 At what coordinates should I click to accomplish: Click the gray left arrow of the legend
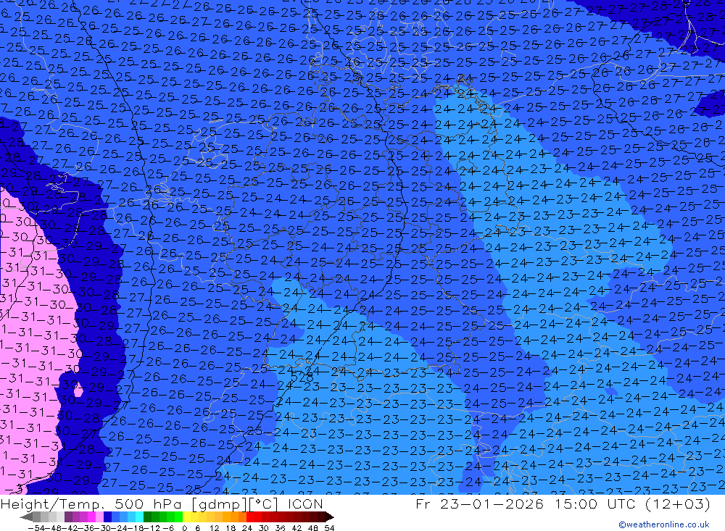(x=26, y=517)
